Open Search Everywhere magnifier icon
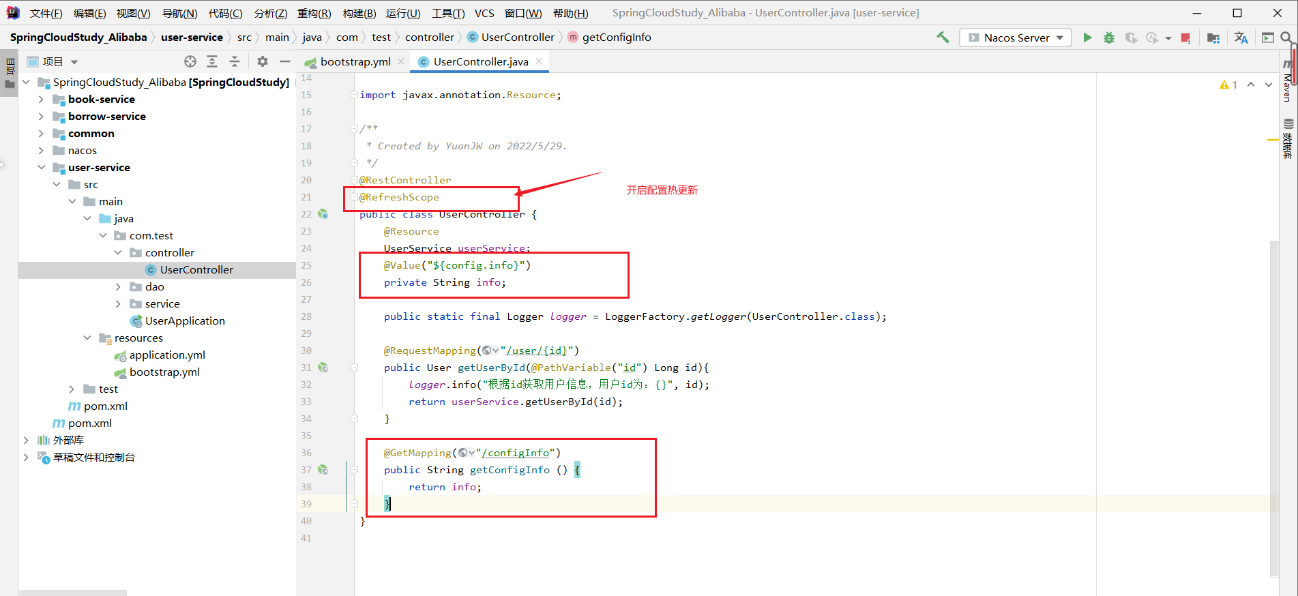Screen dimensions: 1298x596 coord(1286,38)
